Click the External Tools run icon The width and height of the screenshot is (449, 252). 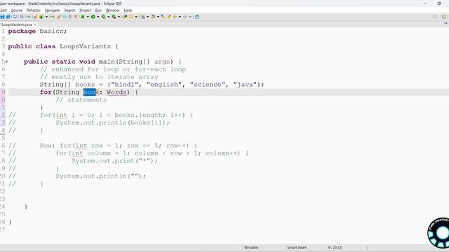coord(114,17)
